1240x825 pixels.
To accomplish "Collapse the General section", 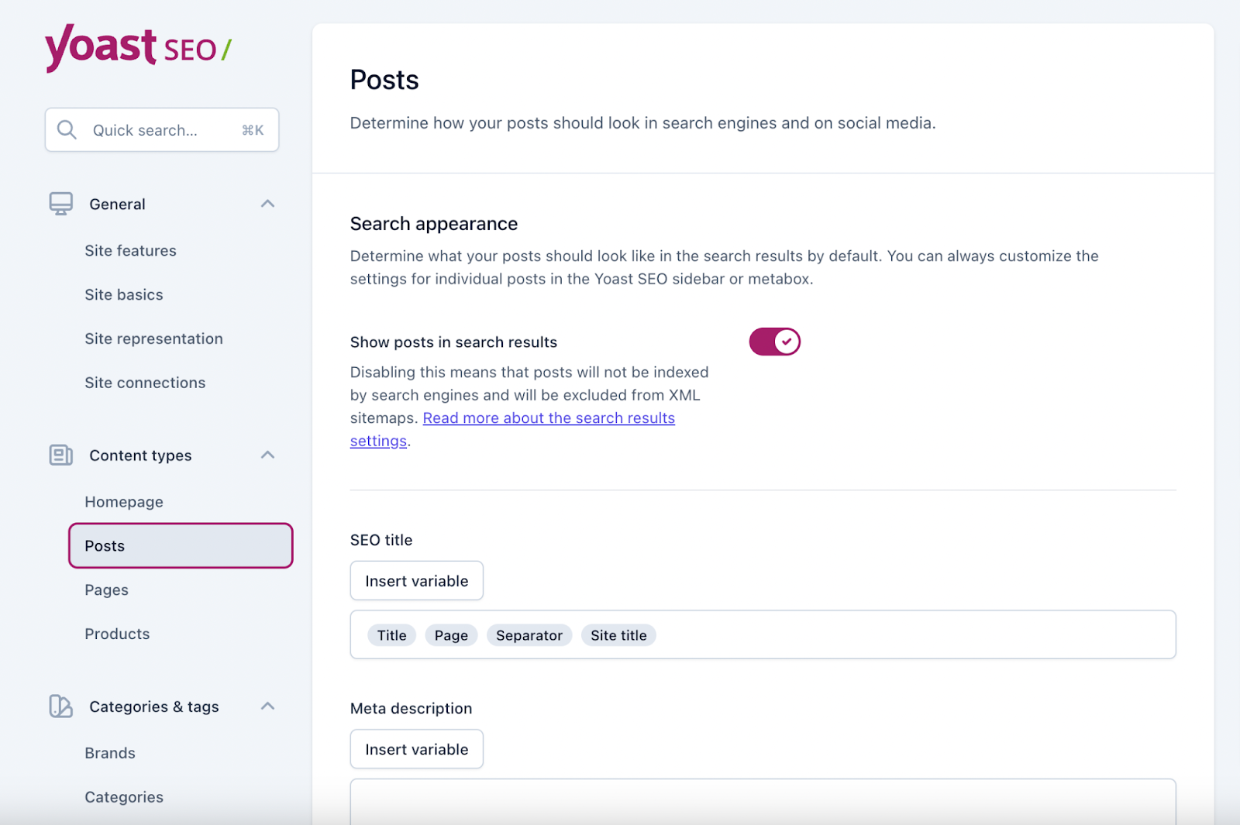I will 267,203.
